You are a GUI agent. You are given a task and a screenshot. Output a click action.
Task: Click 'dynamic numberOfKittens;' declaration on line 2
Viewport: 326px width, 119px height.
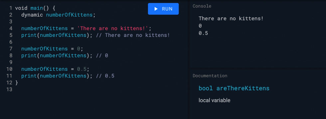click(58, 15)
